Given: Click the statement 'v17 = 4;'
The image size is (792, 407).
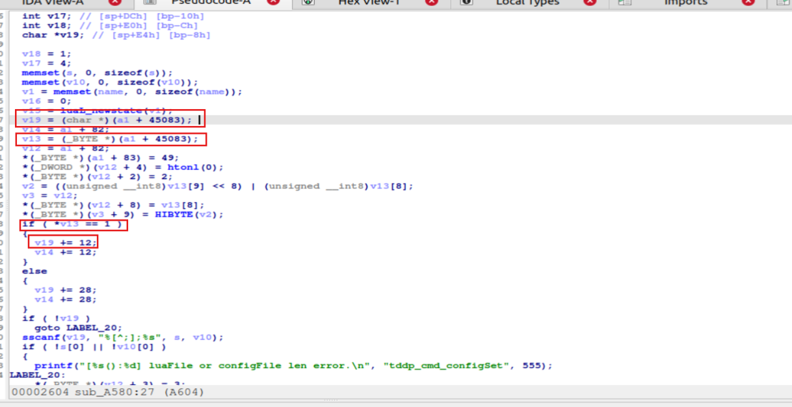Looking at the screenshot, I should pos(47,64).
